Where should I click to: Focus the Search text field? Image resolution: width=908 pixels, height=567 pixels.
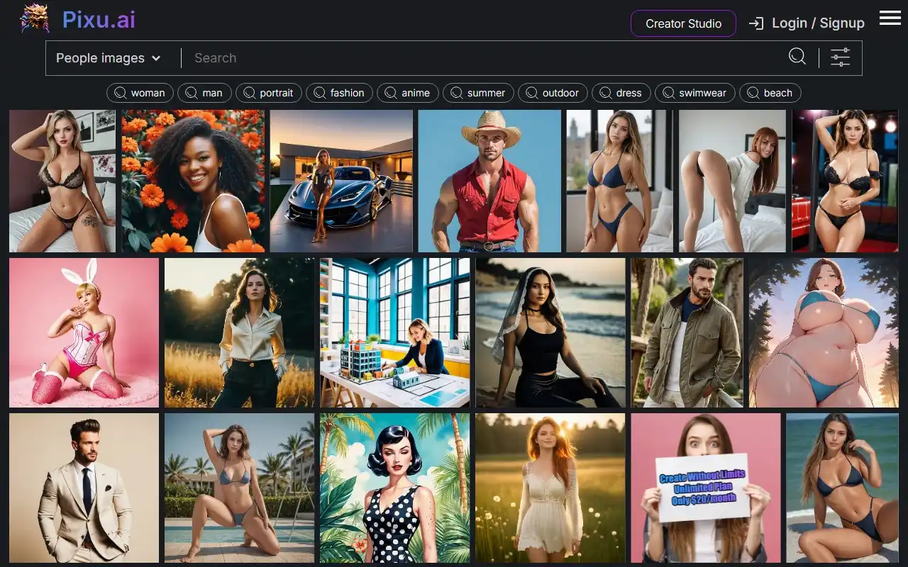pyautogui.click(x=482, y=58)
